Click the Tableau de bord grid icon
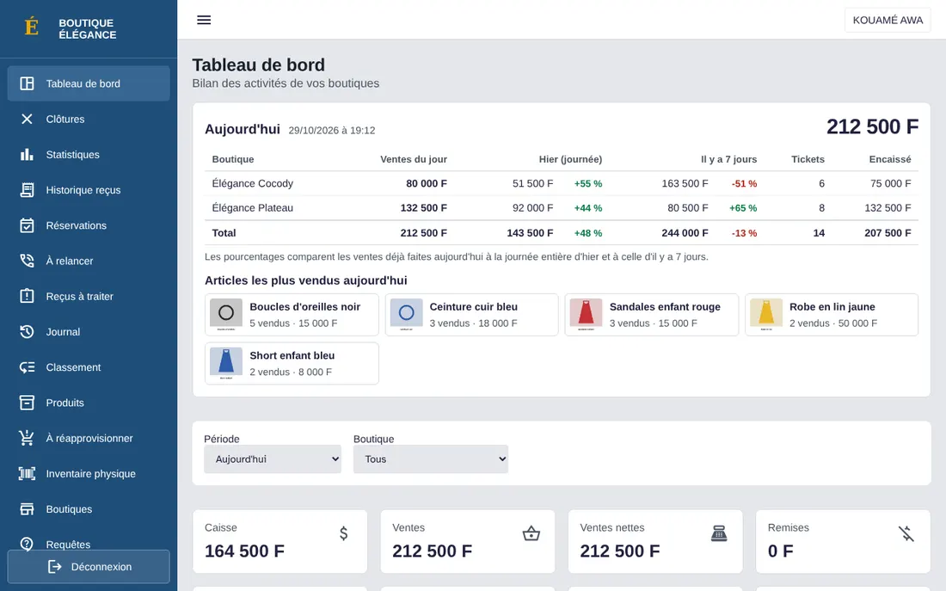Viewport: 946px width, 591px height. [x=27, y=83]
